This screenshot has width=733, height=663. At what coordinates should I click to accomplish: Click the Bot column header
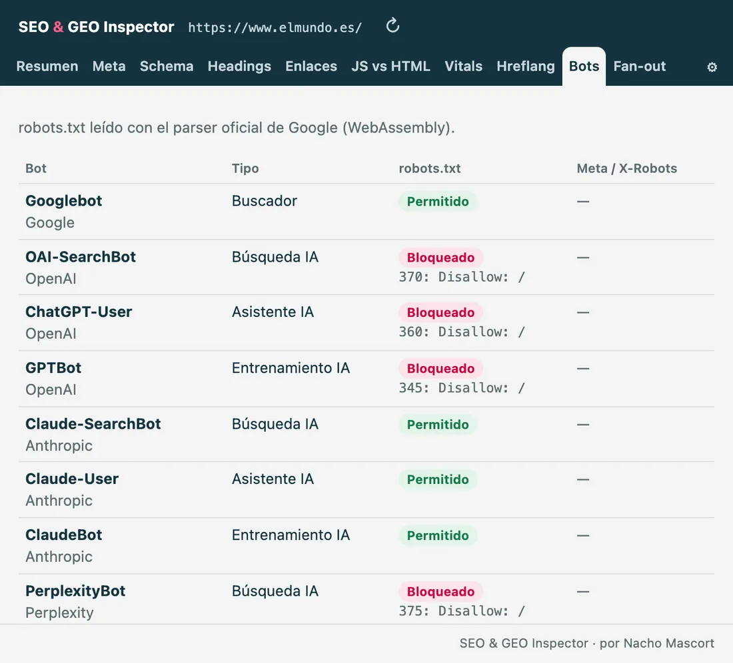point(36,168)
